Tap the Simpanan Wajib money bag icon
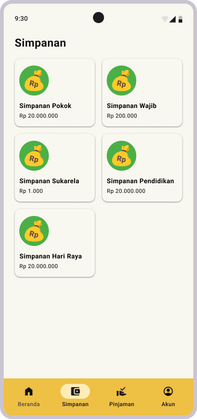197x419 pixels. pos(122,80)
